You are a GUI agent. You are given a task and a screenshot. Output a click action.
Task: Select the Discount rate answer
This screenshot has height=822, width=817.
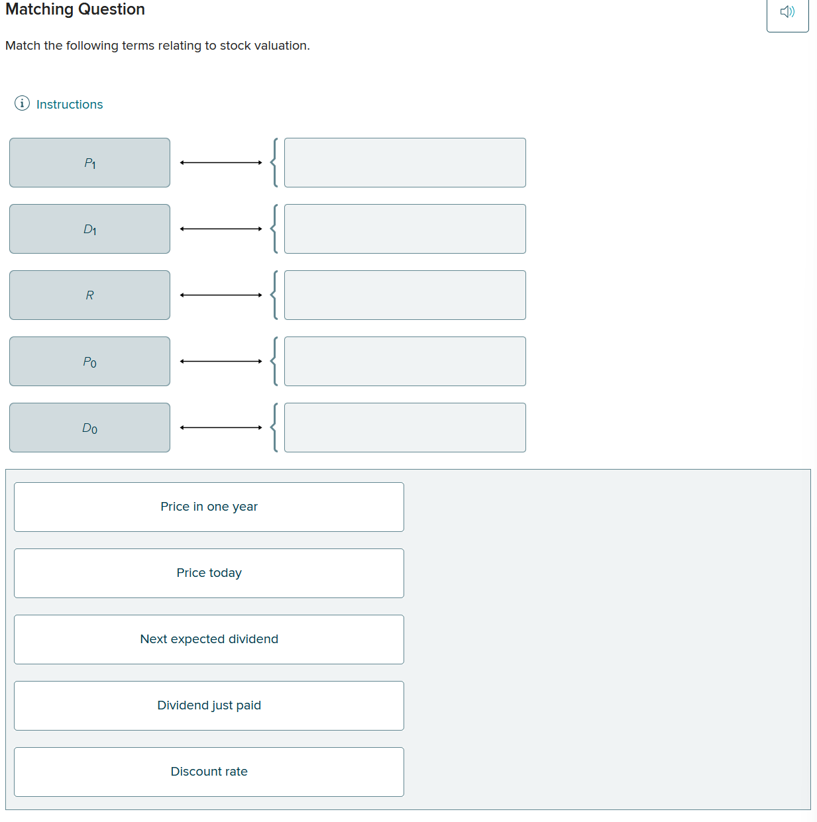point(209,771)
